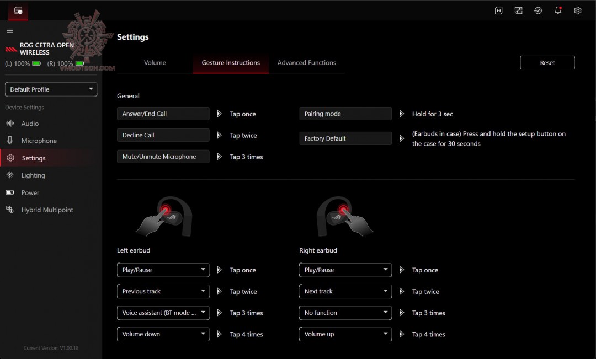Click the top-right gear settings icon
The width and height of the screenshot is (596, 359).
578,10
